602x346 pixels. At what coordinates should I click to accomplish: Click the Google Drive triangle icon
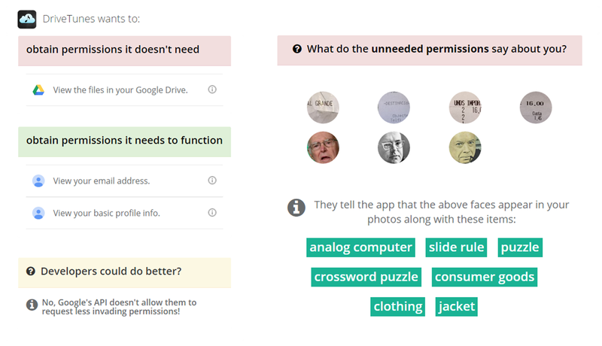pos(38,90)
